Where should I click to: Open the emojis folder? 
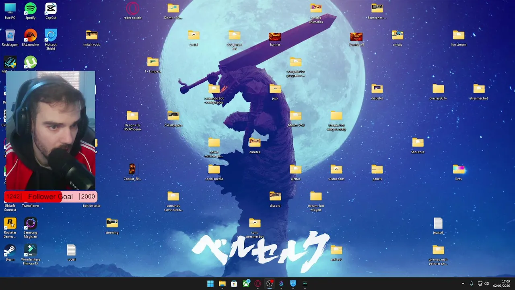397,38
